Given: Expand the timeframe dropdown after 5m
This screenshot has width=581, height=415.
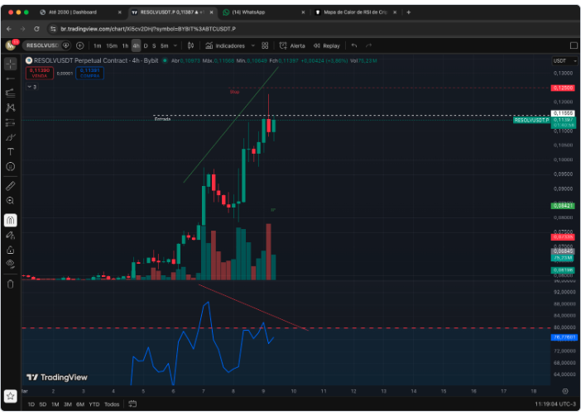Looking at the screenshot, I should click(177, 45).
